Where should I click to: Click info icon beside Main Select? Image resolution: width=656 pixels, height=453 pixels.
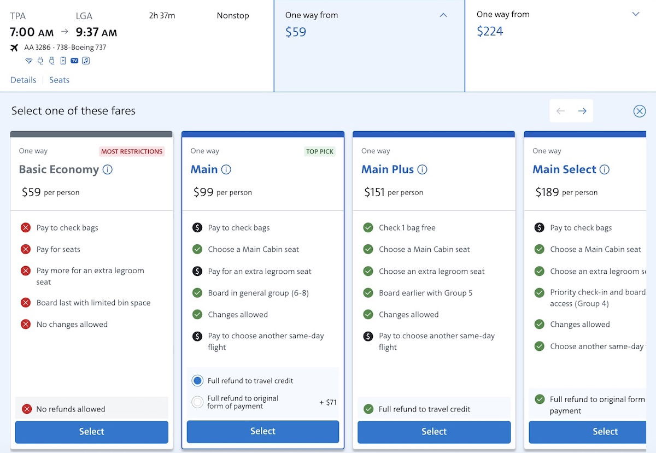click(x=604, y=169)
